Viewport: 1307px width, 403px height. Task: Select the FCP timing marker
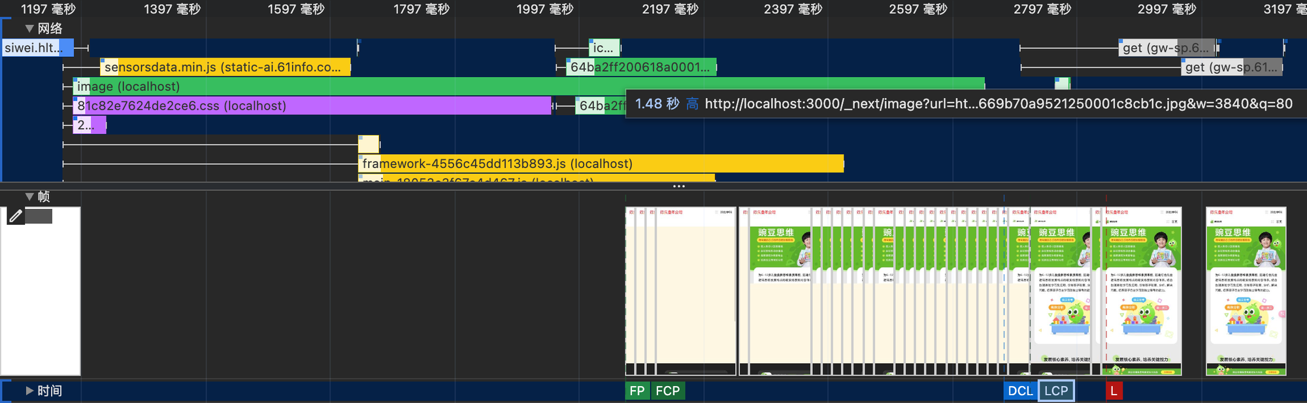[x=668, y=391]
